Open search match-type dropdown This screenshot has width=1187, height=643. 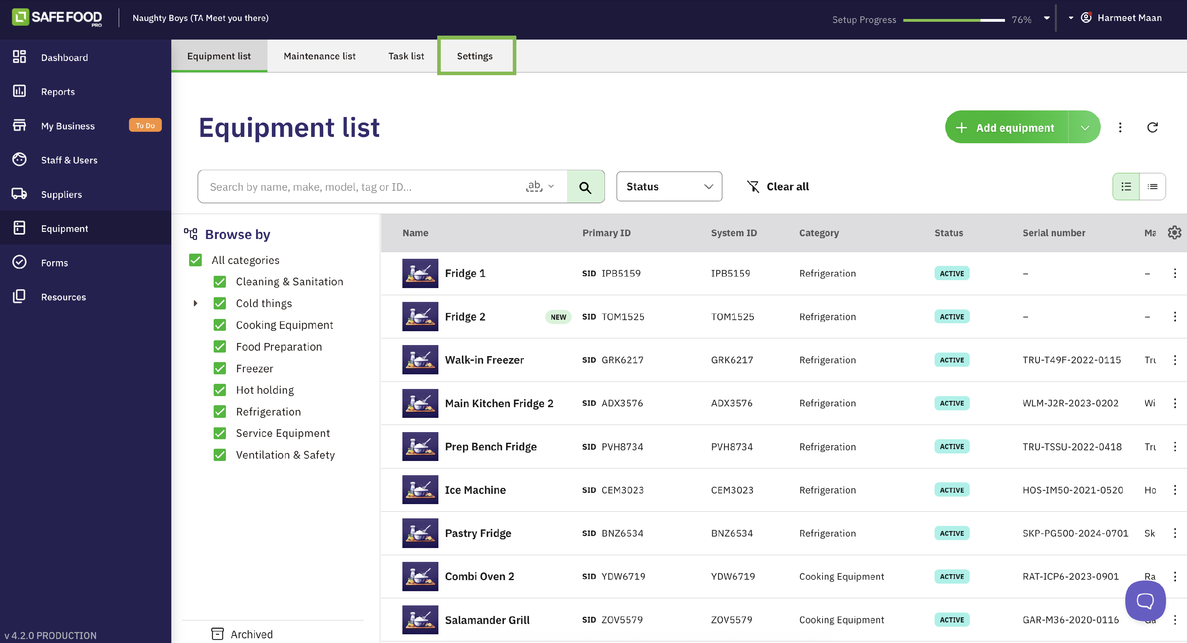pos(540,186)
